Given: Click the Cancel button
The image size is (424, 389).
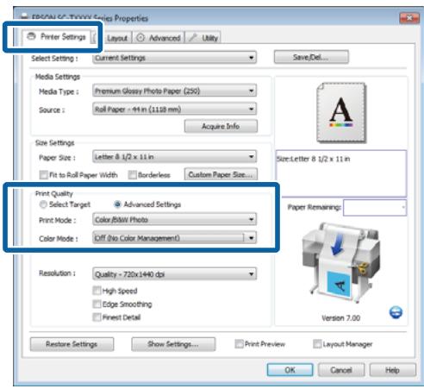Looking at the screenshot, I should click(x=341, y=370).
